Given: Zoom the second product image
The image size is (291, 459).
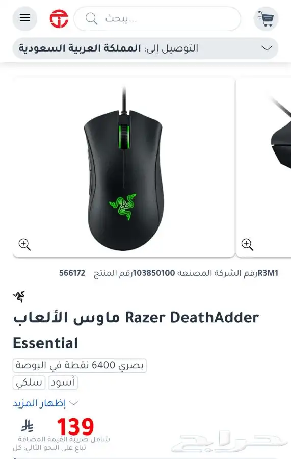Looking at the screenshot, I should 247,244.
